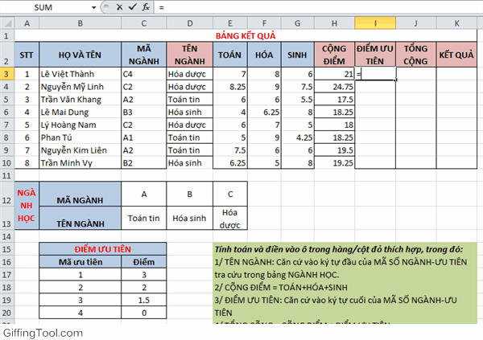Click the BẢNG KẾT QUẢ title cell
Screen dimensions: 483x340
tap(258, 36)
